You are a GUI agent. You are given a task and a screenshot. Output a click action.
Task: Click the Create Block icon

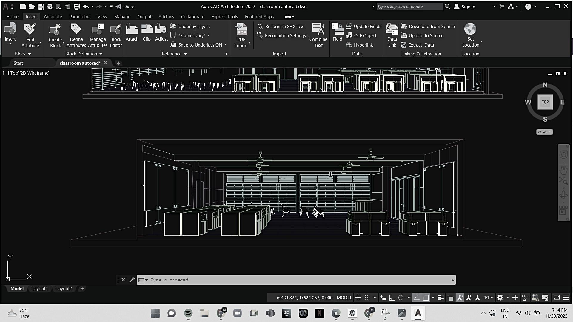click(55, 29)
